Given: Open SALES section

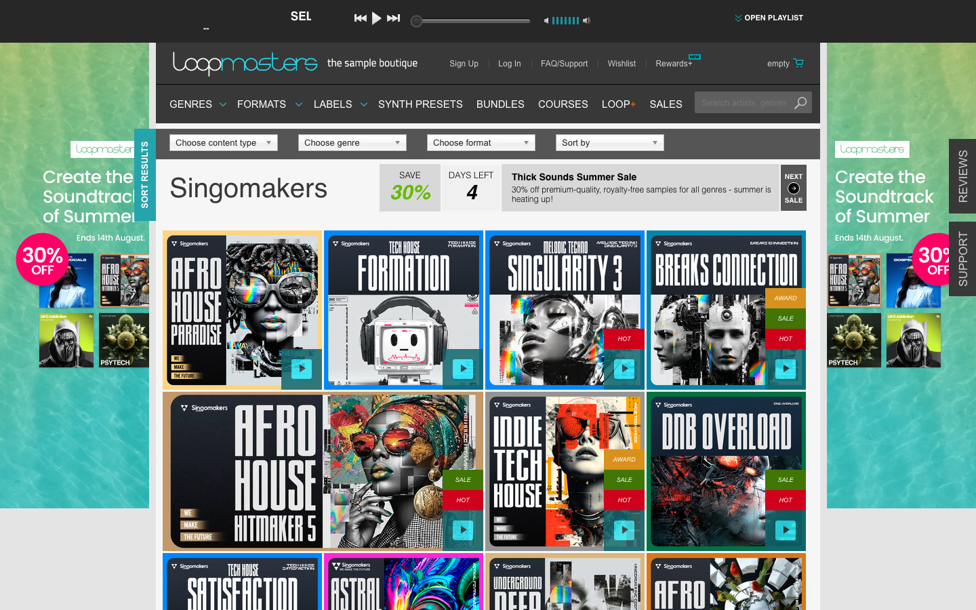Looking at the screenshot, I should tap(666, 104).
